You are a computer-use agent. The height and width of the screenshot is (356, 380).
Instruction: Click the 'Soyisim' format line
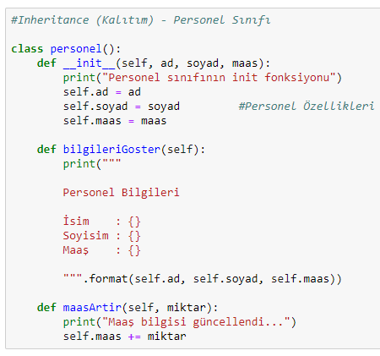point(101,236)
